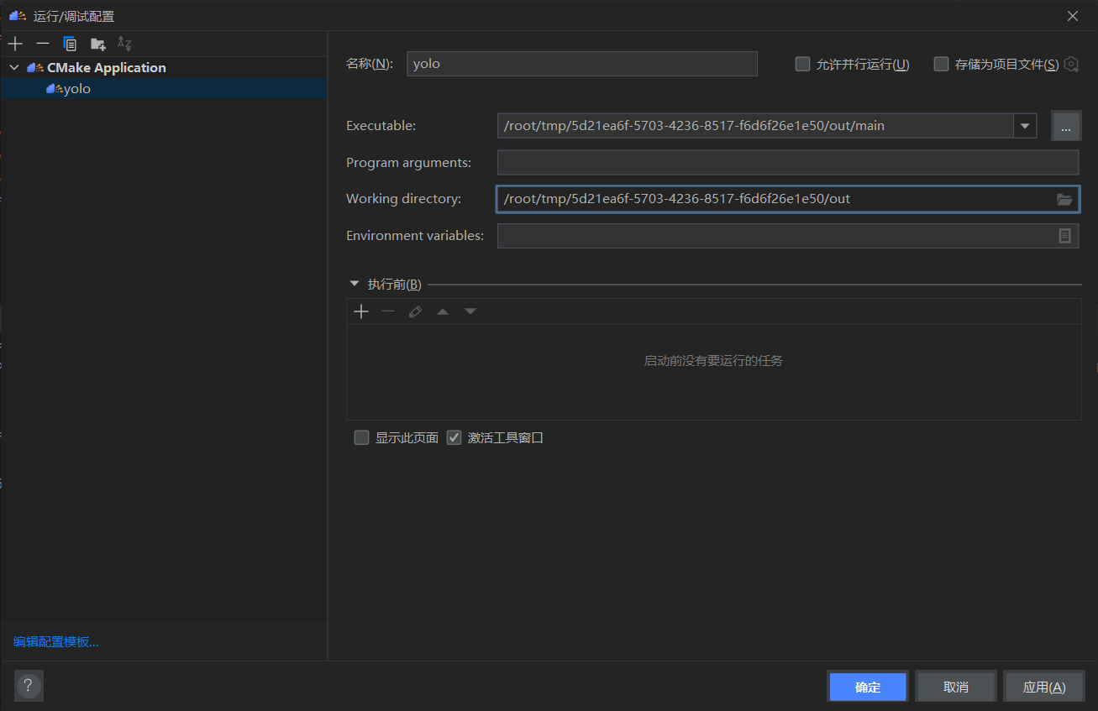1098x711 pixels.
Task: Collapse the 执行前 section
Action: [x=355, y=284]
